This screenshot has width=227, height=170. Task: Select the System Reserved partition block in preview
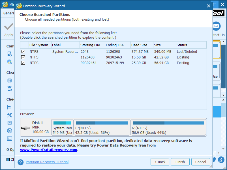[x=62, y=127]
